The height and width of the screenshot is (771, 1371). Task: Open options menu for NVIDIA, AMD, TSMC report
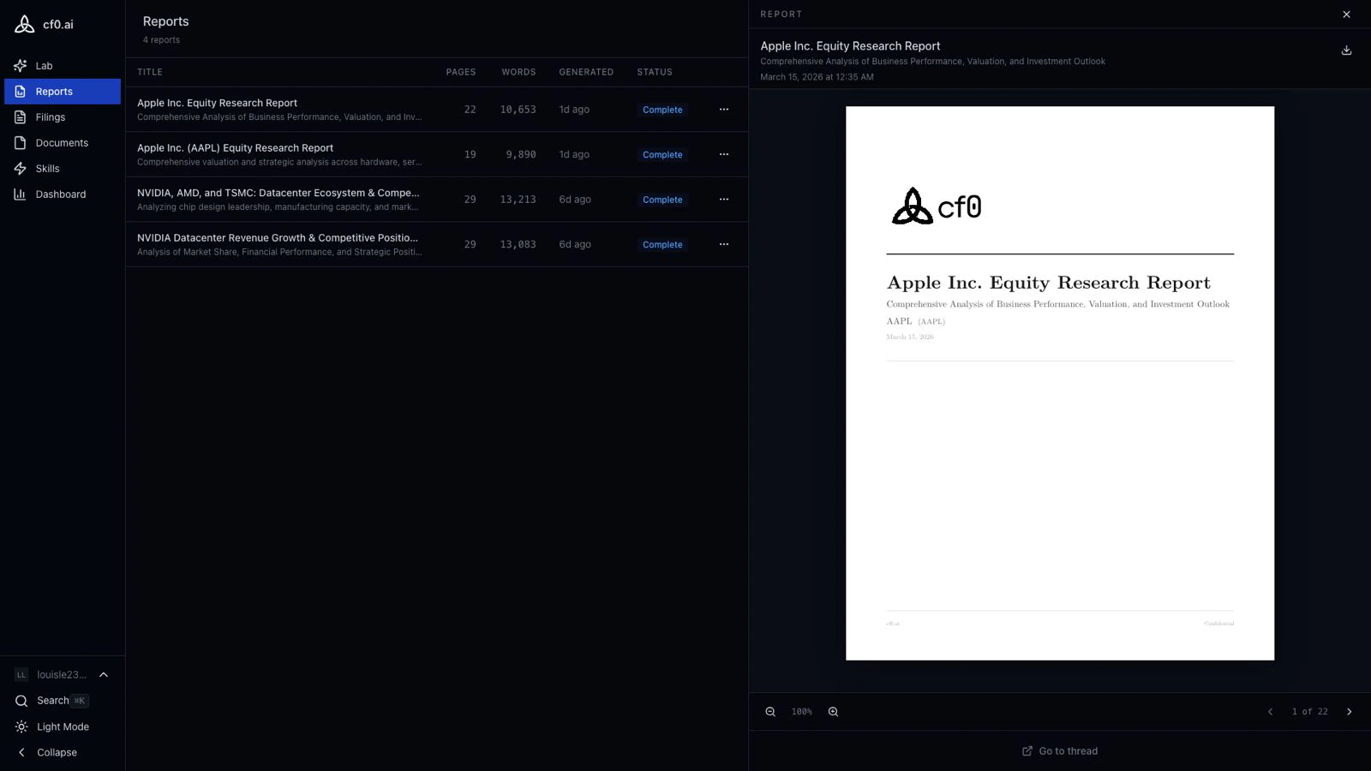(724, 200)
